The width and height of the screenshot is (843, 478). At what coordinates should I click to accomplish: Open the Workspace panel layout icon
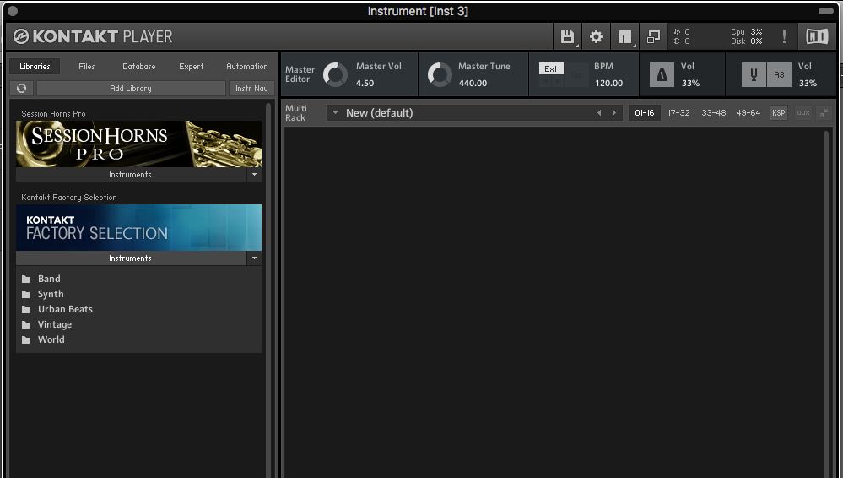point(624,36)
